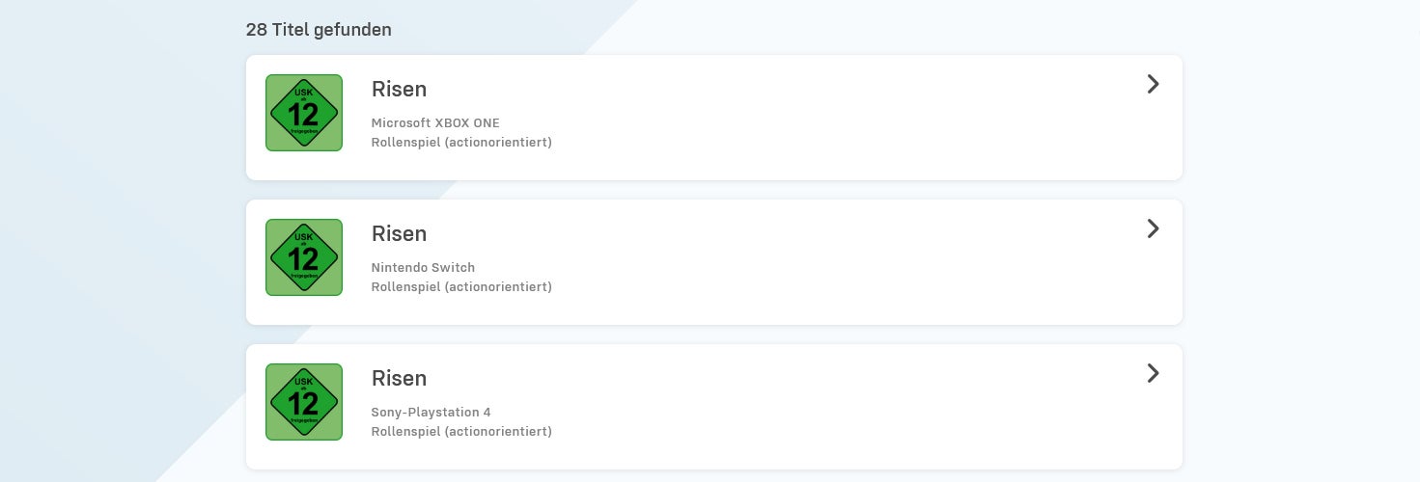
Task: Open the Xbox One Risen entry via its chevron
Action: (1153, 84)
